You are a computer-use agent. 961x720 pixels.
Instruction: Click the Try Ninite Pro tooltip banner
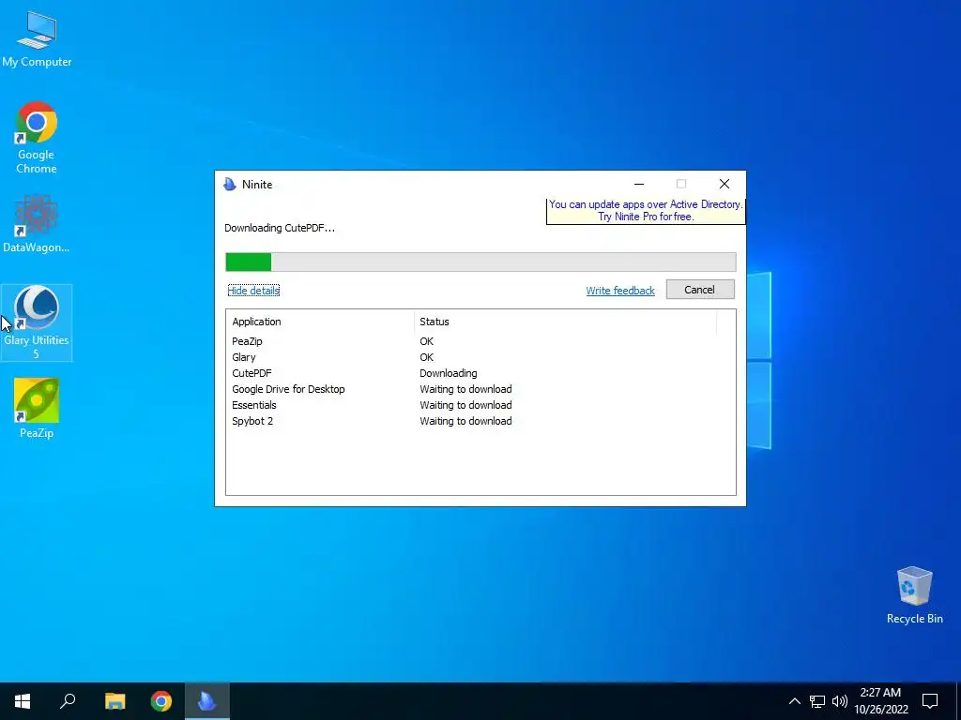tap(646, 211)
